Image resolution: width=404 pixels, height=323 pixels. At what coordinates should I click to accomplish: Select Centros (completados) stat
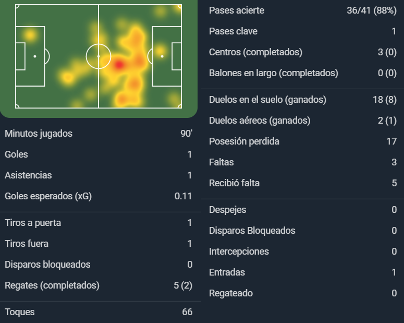point(303,52)
